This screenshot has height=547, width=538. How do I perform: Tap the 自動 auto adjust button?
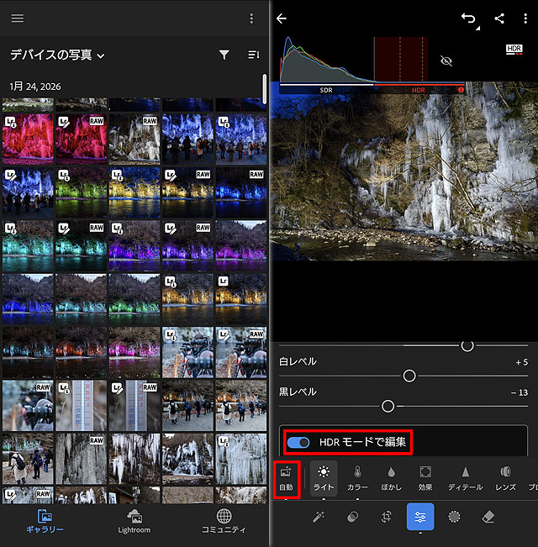coord(287,478)
